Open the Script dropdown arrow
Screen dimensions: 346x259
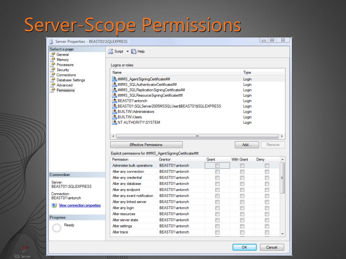pos(127,52)
